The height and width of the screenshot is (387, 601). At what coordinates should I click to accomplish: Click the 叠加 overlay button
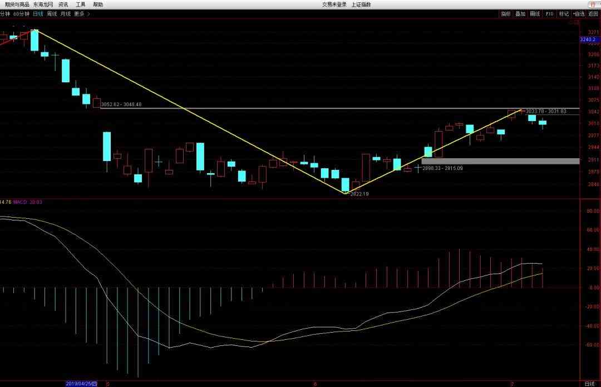pos(520,13)
